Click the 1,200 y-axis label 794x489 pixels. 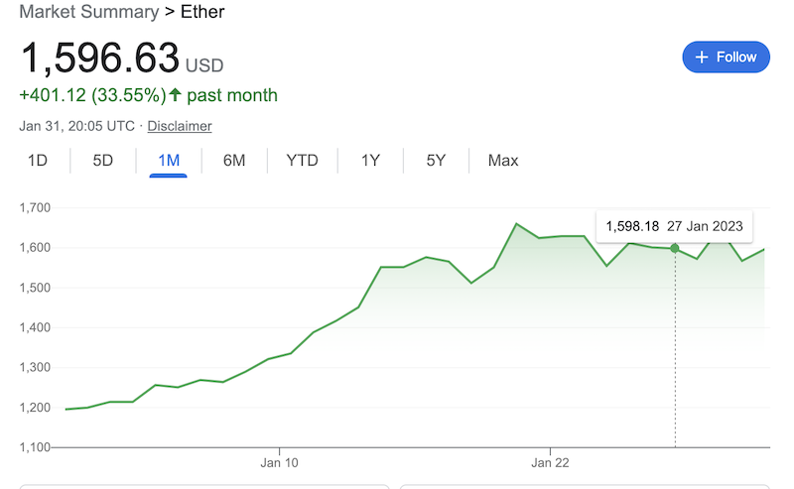(35, 408)
